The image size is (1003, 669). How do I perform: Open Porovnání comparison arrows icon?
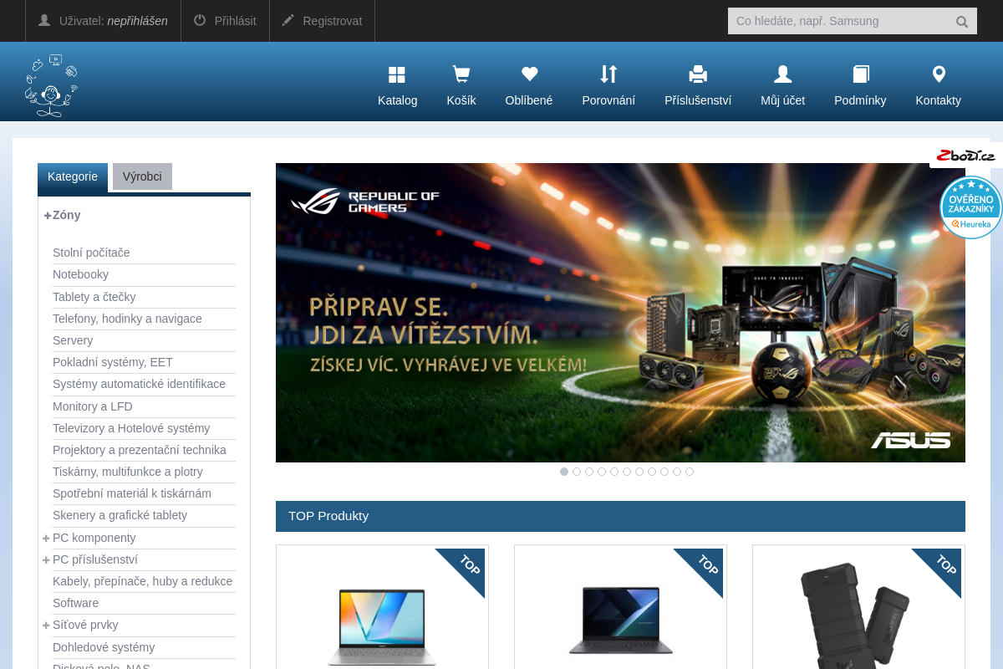click(608, 74)
